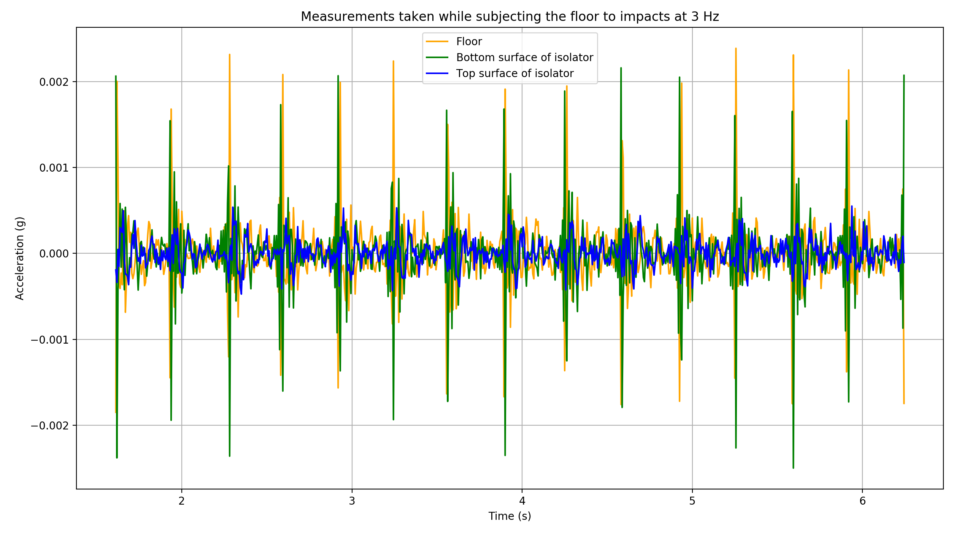The image size is (978, 535).
Task: Click the chart title about 3 Hz impacts
Action: point(510,17)
